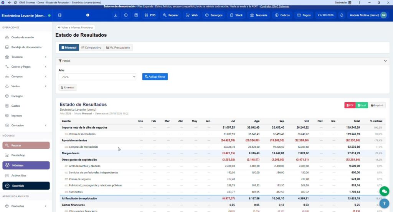Open Andrés Molina user menu
Screen dimensions: 393x212
pyautogui.click(x=368, y=15)
